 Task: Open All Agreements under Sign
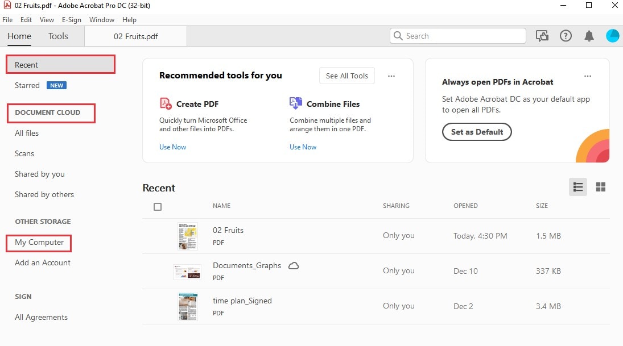(41, 317)
